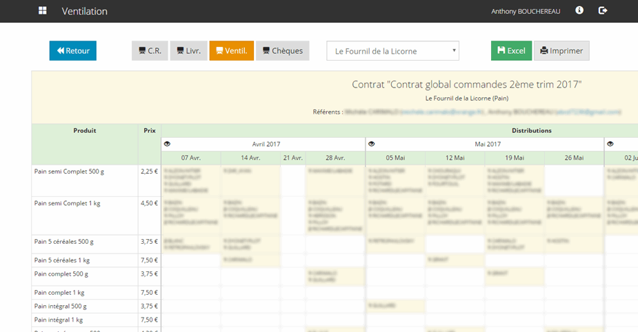Click the logout icon in header
This screenshot has height=332, width=638.
tap(603, 11)
